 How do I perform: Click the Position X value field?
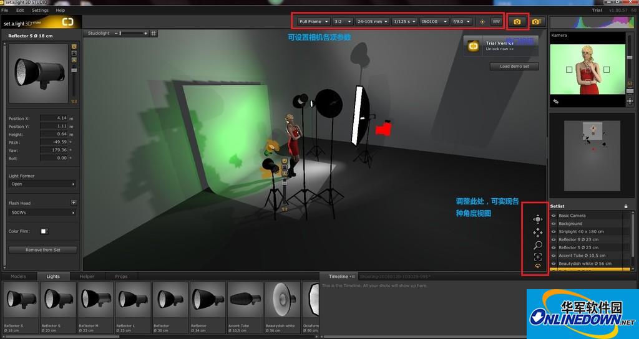coord(54,118)
